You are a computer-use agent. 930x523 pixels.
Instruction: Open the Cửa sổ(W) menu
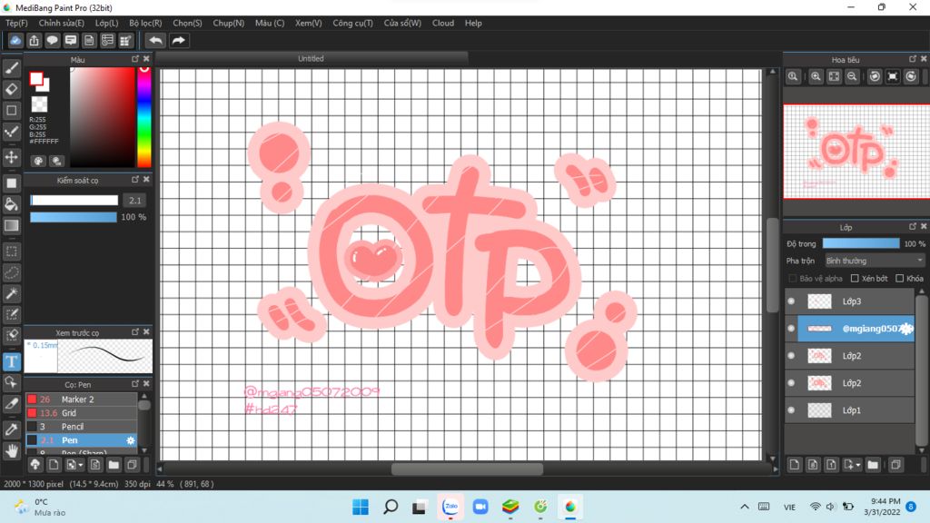coord(402,23)
